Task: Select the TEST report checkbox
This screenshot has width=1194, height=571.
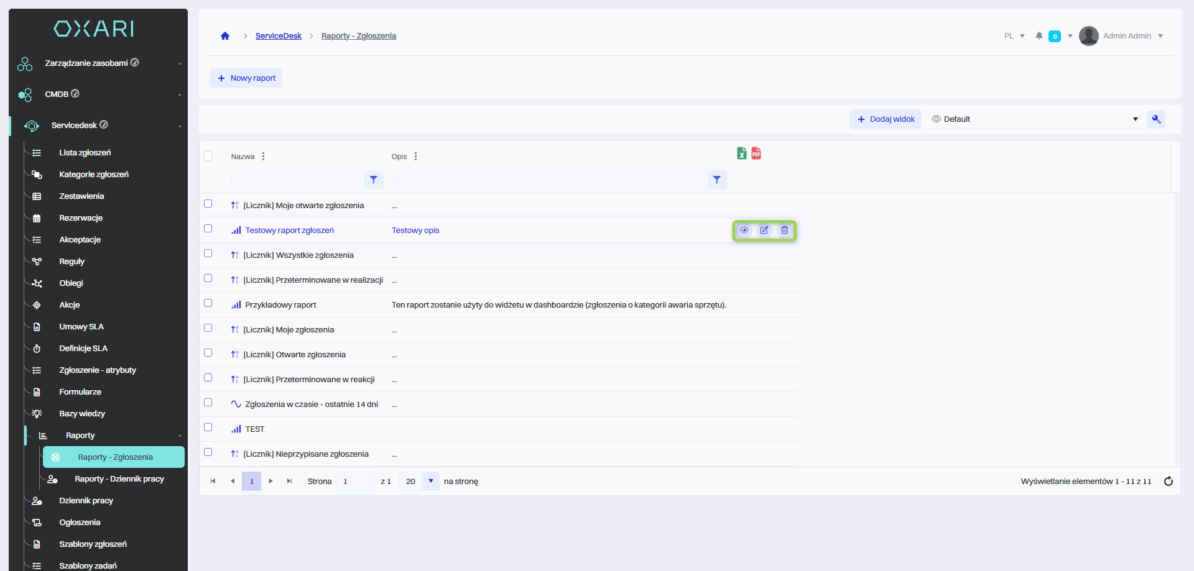Action: click(208, 427)
